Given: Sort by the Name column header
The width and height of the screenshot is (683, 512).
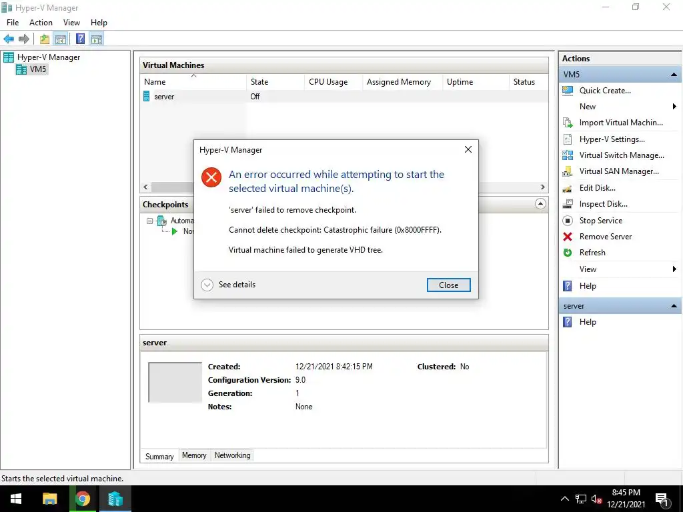Looking at the screenshot, I should click(193, 82).
